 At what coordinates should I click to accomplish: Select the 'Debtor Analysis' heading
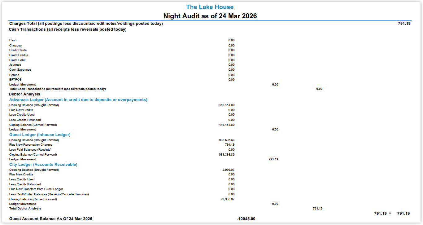point(24,94)
